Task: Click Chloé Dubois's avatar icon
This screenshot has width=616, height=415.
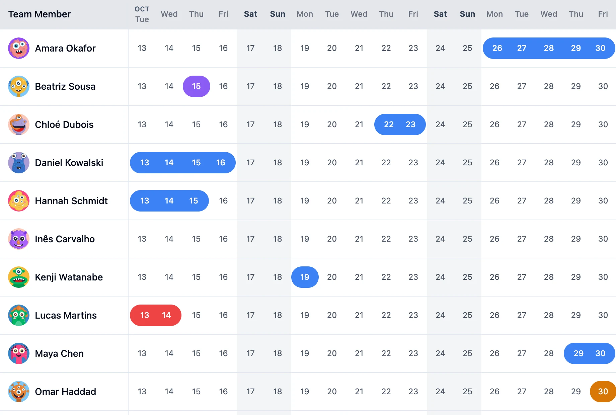Action: (19, 124)
